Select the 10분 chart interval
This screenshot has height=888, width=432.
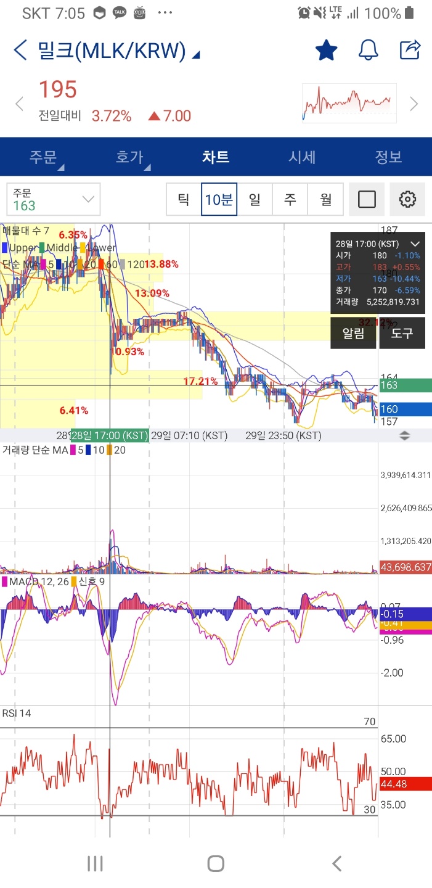[219, 199]
